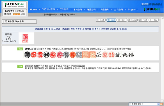
Task: Open the Tip help button
Action: click(154, 20)
